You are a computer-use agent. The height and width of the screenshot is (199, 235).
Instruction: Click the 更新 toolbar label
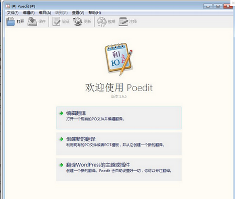pos(88,21)
